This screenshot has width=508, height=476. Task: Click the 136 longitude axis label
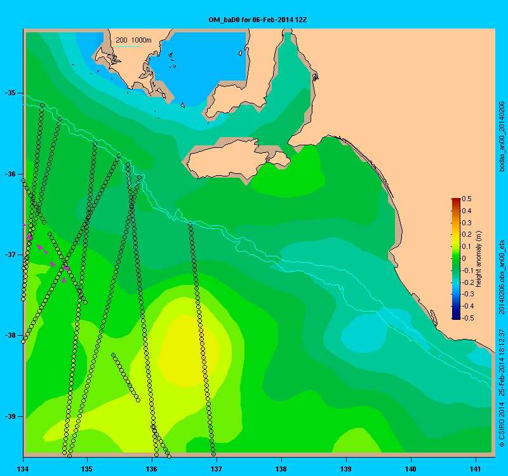pos(152,469)
